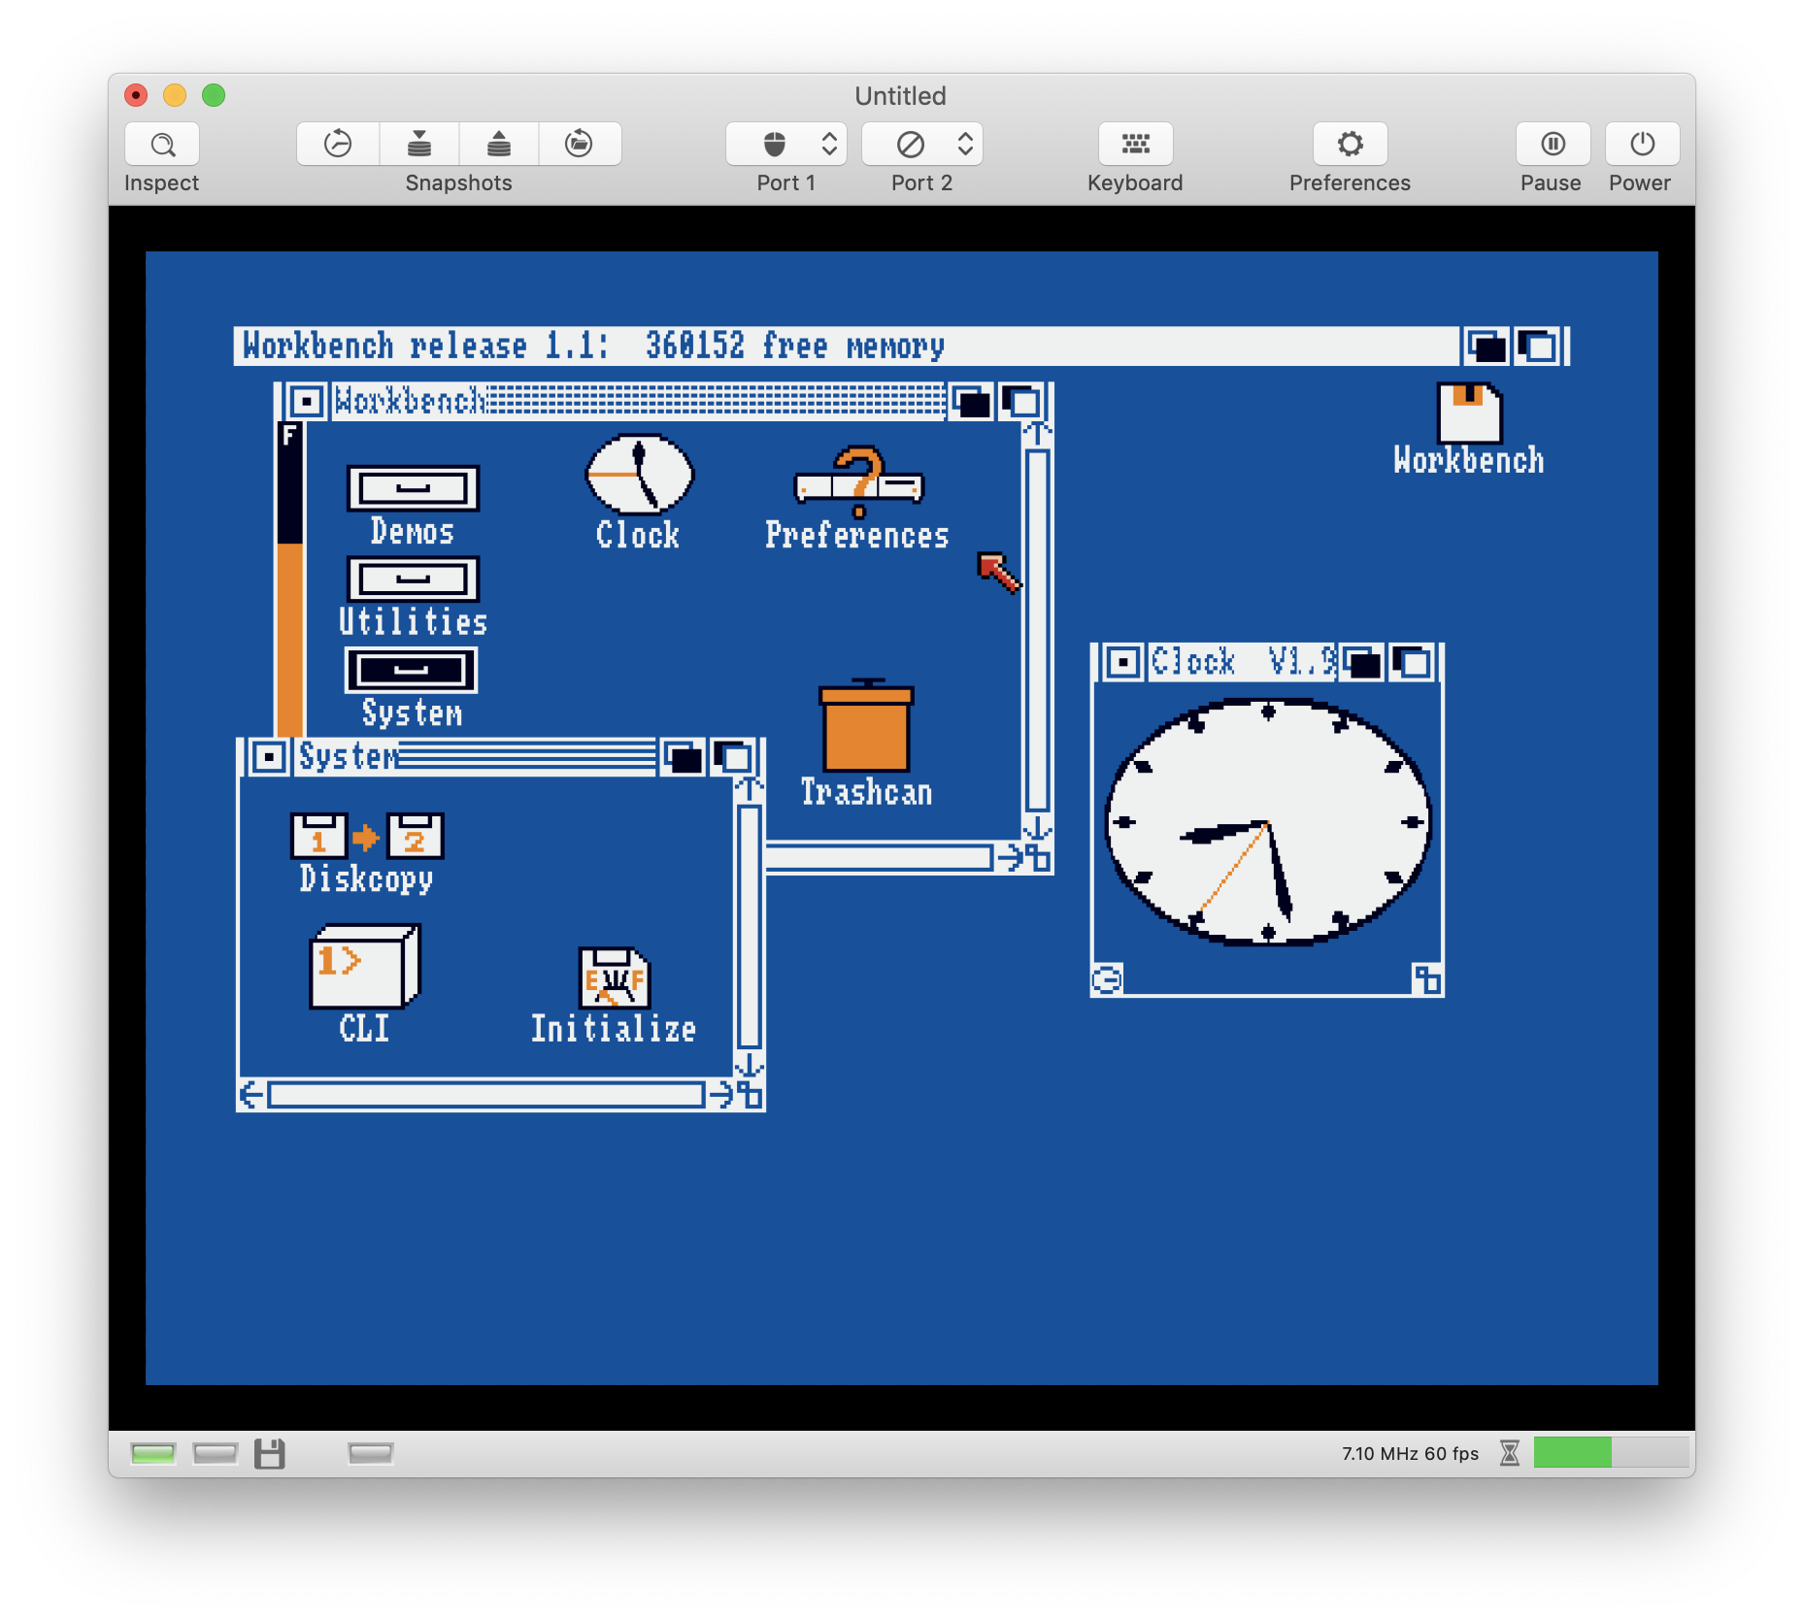Click the drive LED indicator in status bar

pyautogui.click(x=216, y=1453)
